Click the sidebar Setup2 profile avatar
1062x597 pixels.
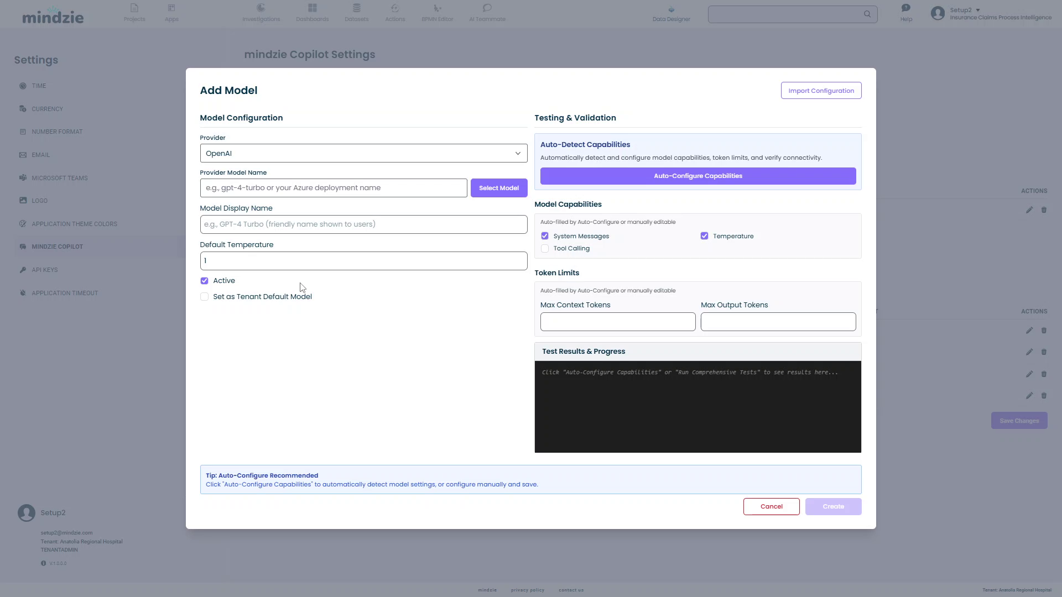pos(27,513)
